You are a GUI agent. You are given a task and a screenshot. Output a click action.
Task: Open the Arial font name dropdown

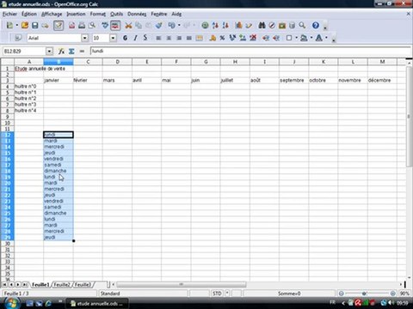click(85, 38)
